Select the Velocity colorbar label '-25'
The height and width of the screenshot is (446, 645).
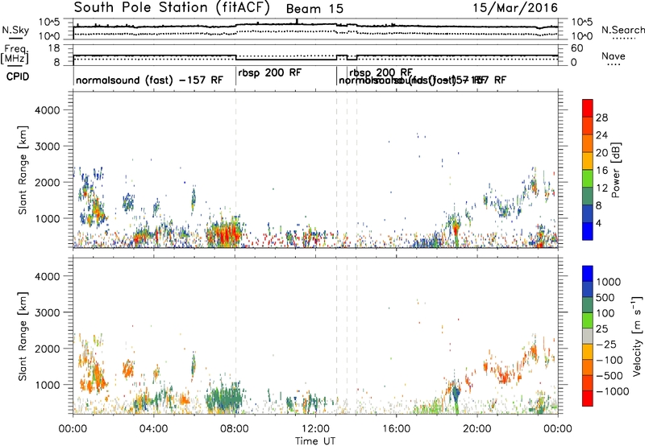click(608, 345)
